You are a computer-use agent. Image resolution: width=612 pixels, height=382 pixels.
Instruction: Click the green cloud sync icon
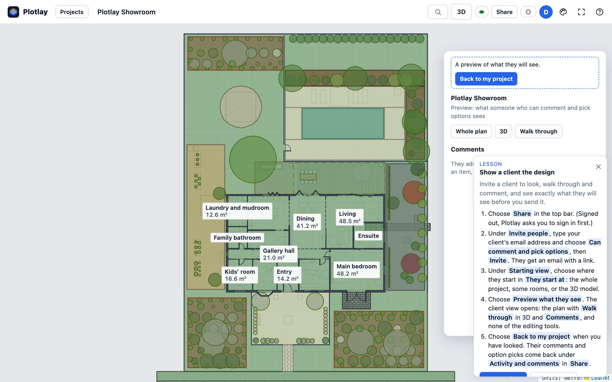(482, 12)
